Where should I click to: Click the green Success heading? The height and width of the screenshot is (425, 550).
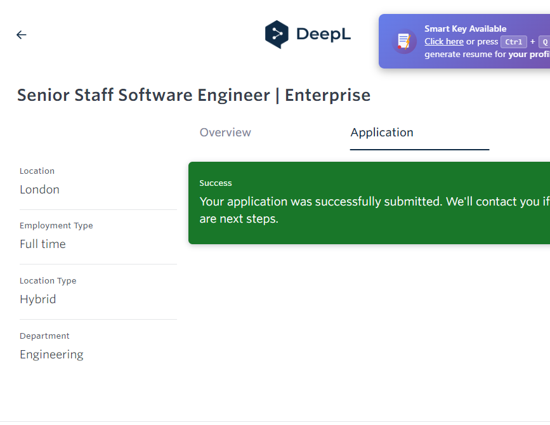click(216, 183)
